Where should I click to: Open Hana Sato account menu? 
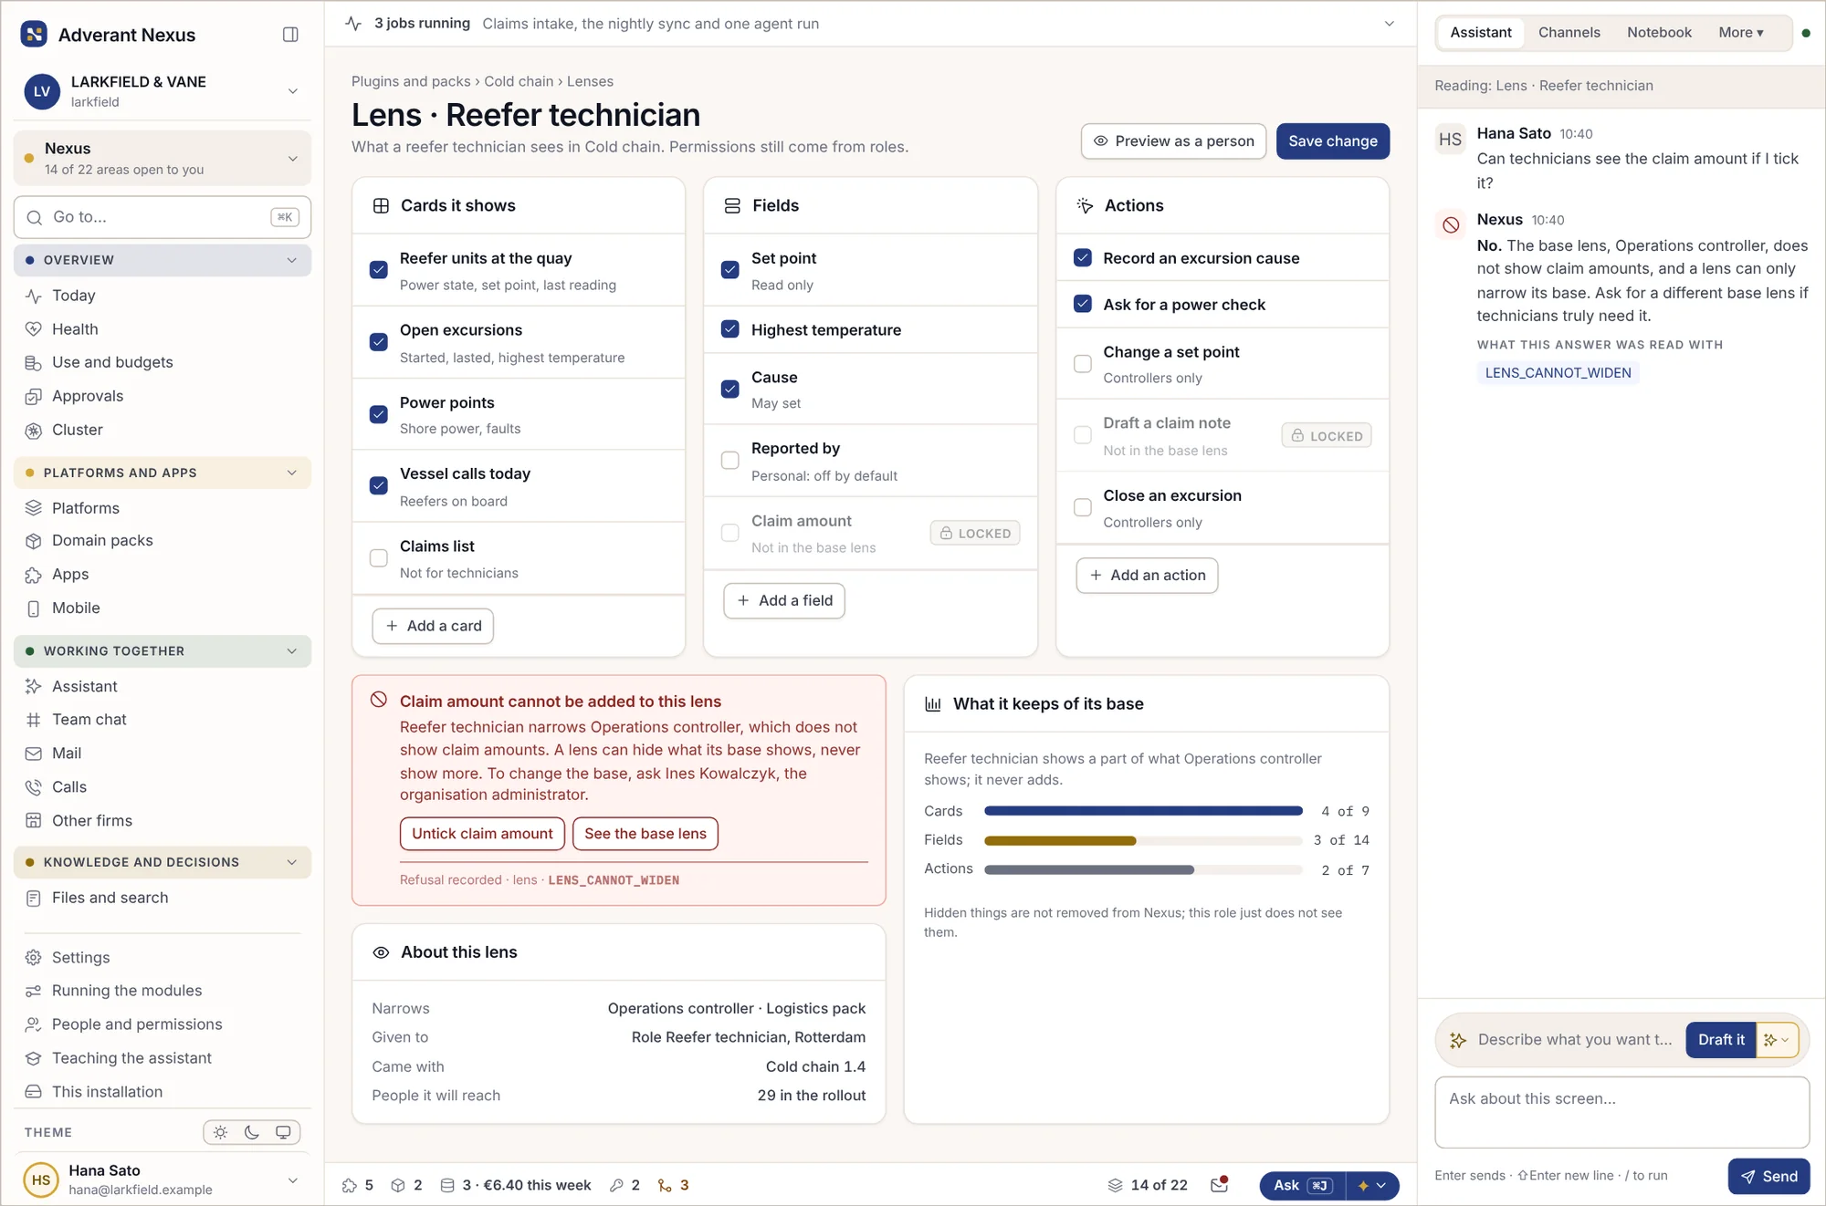click(x=163, y=1180)
